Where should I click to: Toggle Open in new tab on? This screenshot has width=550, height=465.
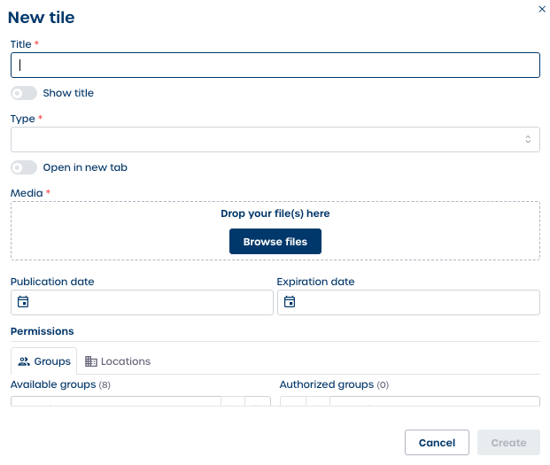pyautogui.click(x=24, y=167)
